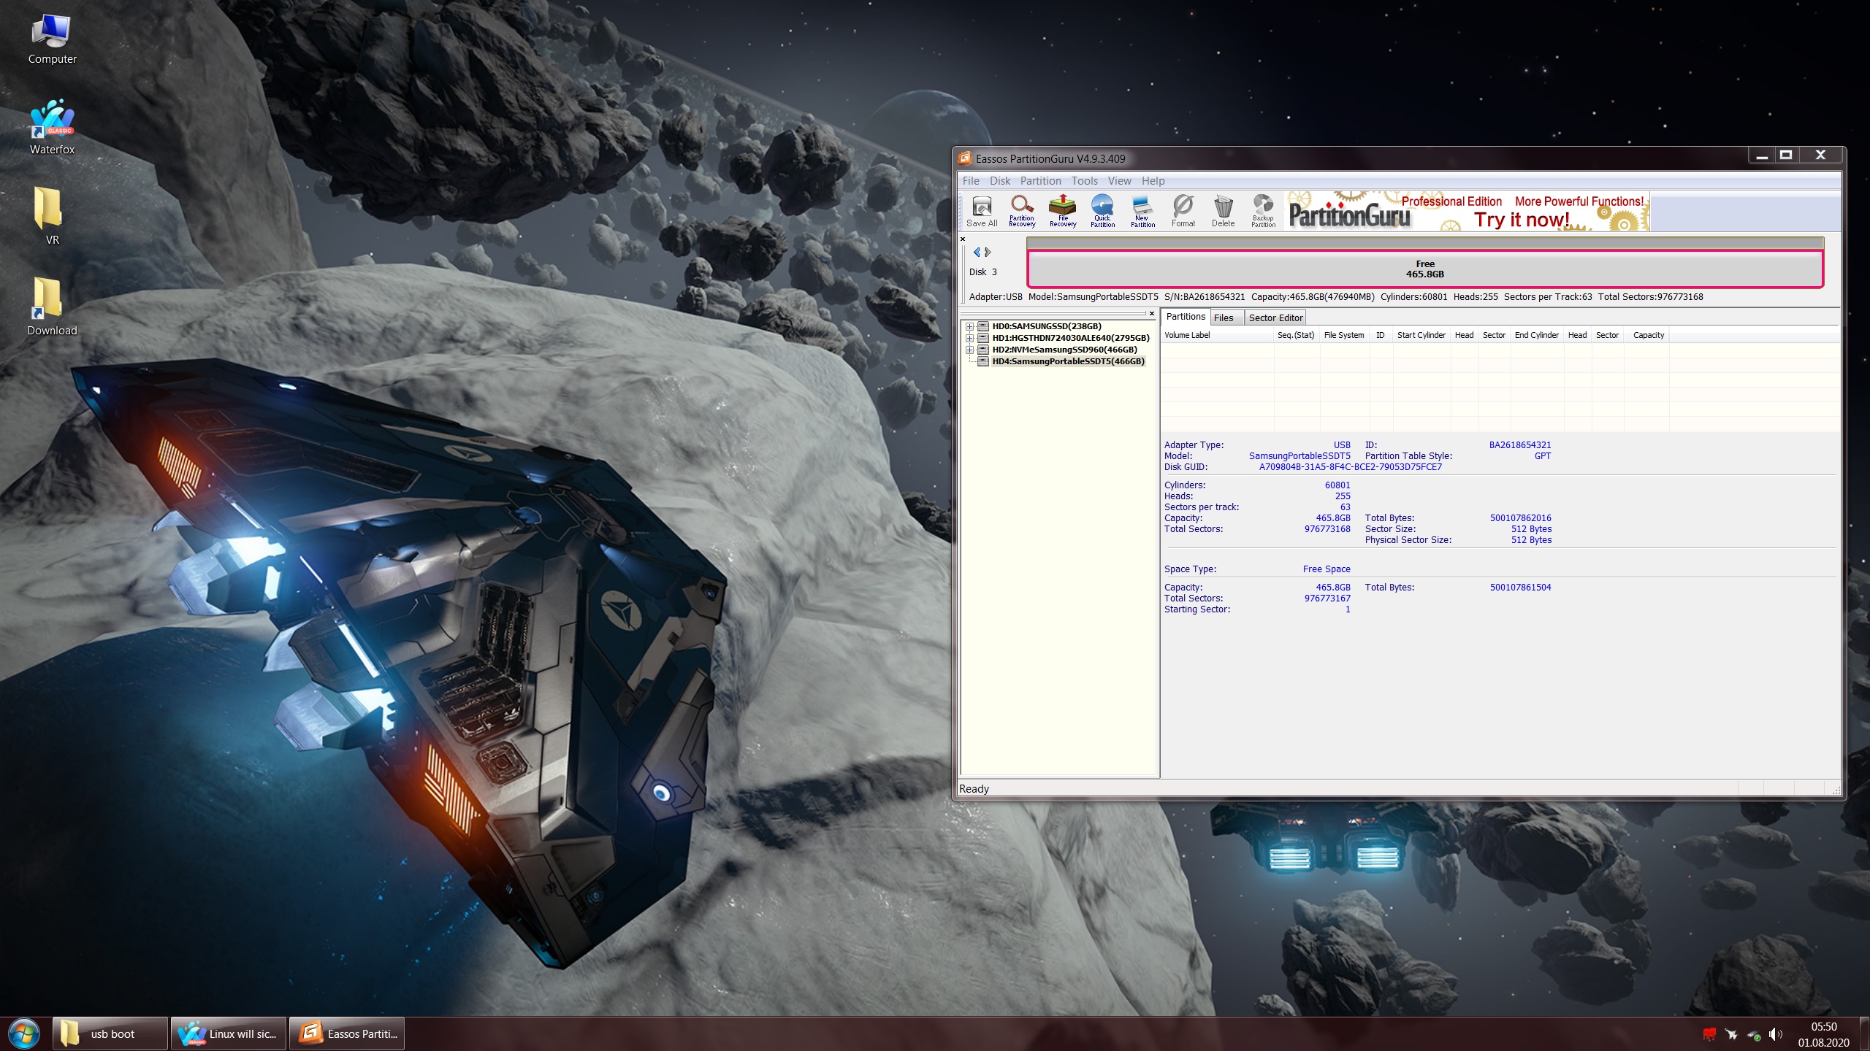The image size is (1870, 1051).
Task: Open the File Recovery tool
Action: tap(1063, 211)
